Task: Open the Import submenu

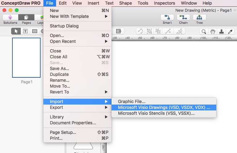Action: pyautogui.click(x=77, y=101)
